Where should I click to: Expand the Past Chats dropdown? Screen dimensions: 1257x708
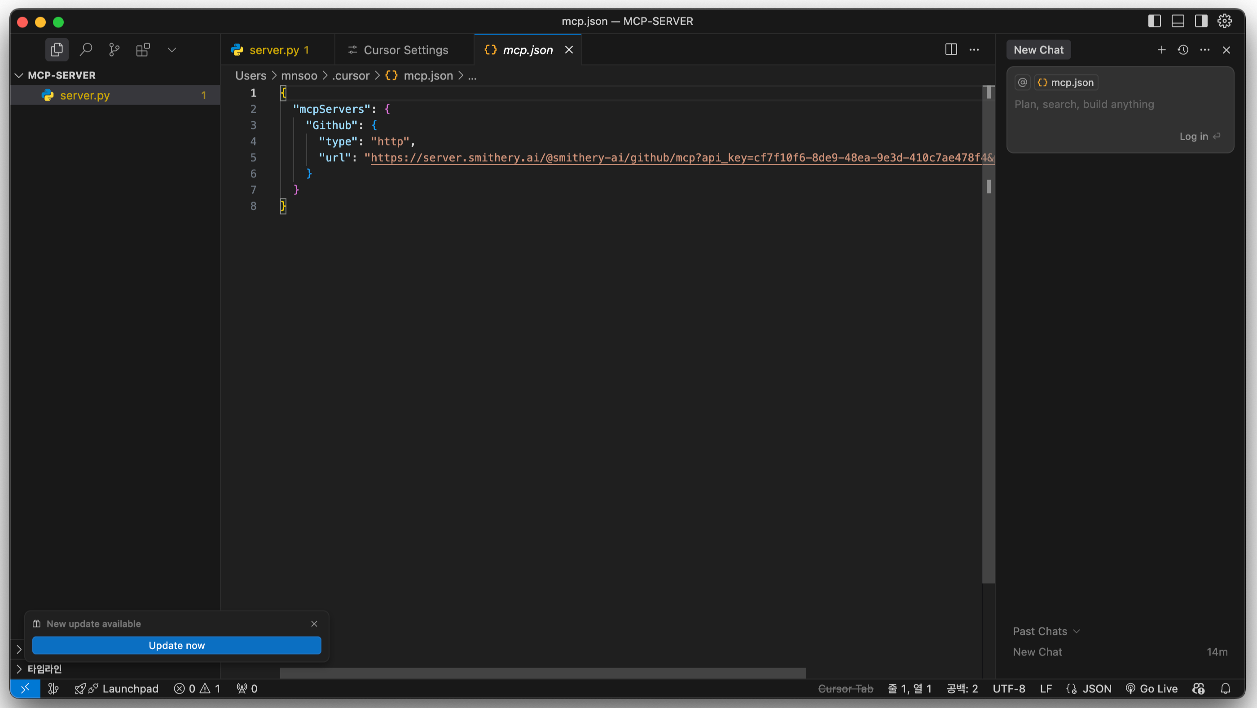click(x=1046, y=631)
